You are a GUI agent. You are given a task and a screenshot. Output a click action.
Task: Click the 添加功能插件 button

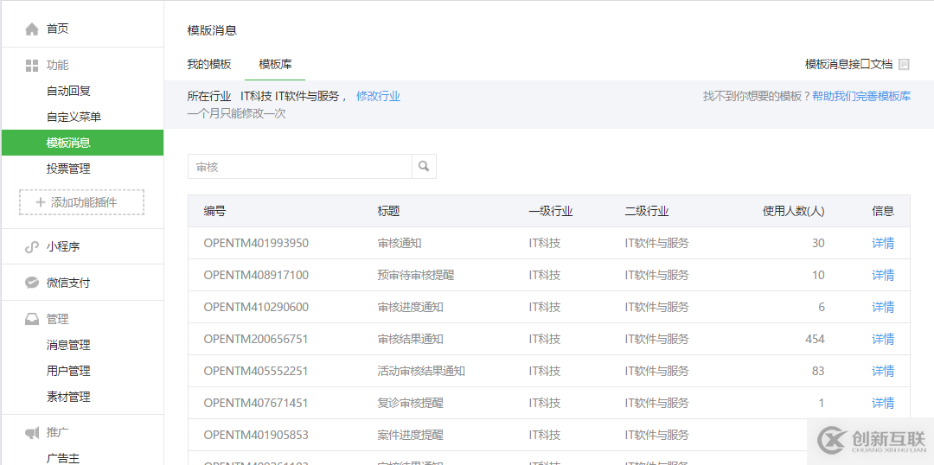click(82, 202)
